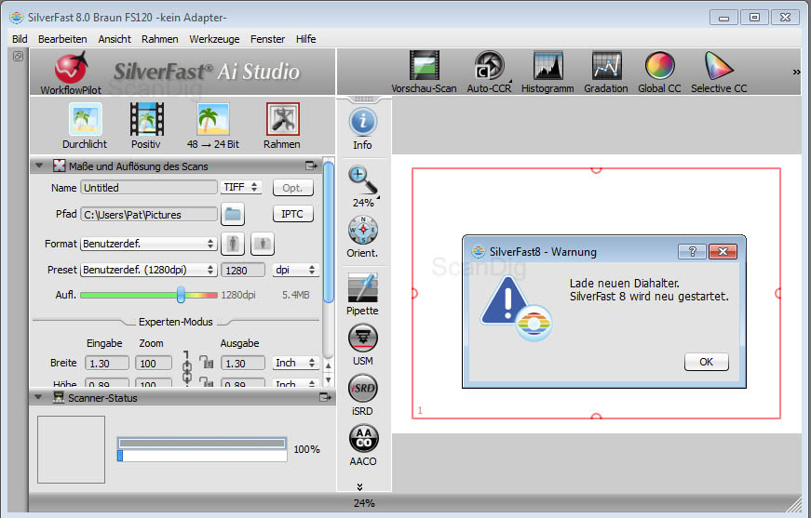Detach the Scanner-Status panel
The image size is (811, 518).
point(325,397)
